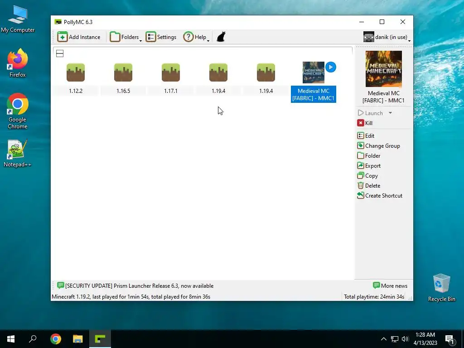The height and width of the screenshot is (348, 464).
Task: Open the Recycle Bin on the desktop
Action: [441, 288]
